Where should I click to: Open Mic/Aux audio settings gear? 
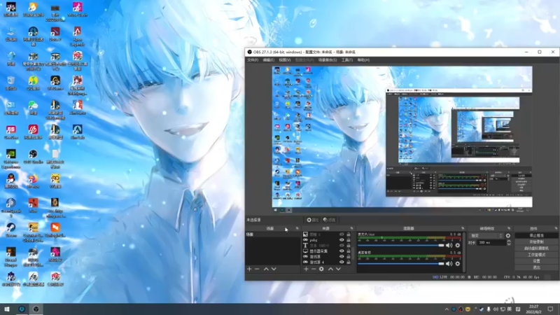pos(458,246)
